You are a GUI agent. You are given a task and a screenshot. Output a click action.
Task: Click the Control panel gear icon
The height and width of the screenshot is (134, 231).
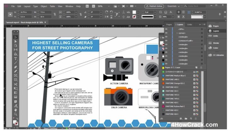coord(225,12)
